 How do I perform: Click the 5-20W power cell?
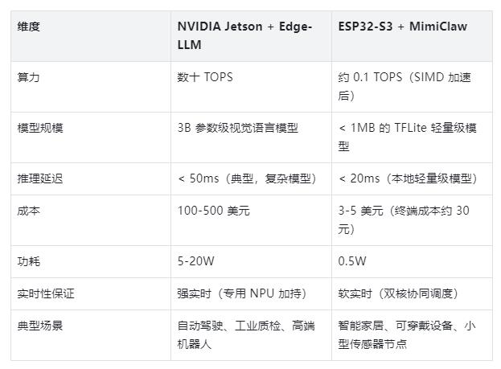pos(196,261)
